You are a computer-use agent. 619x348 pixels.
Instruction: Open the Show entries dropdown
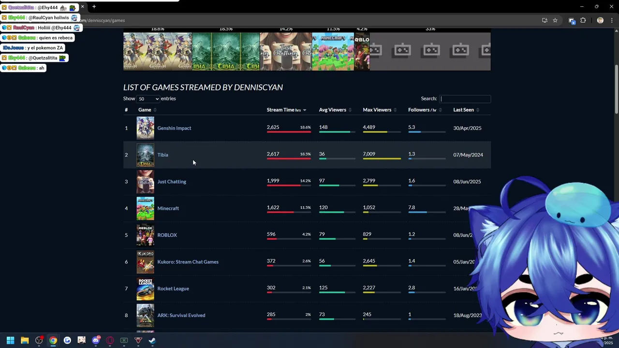pyautogui.click(x=148, y=99)
